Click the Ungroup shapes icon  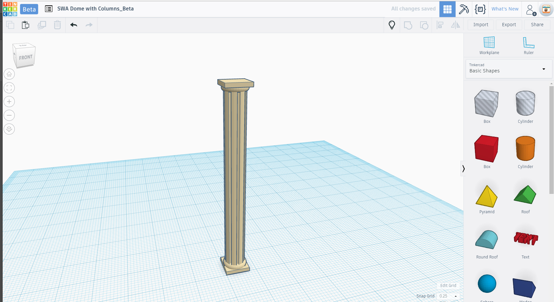click(424, 25)
